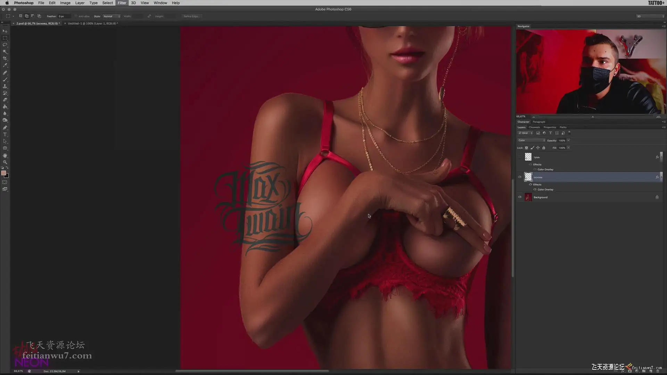Switch to the Channels tab
This screenshot has width=667, height=375.
click(x=534, y=127)
